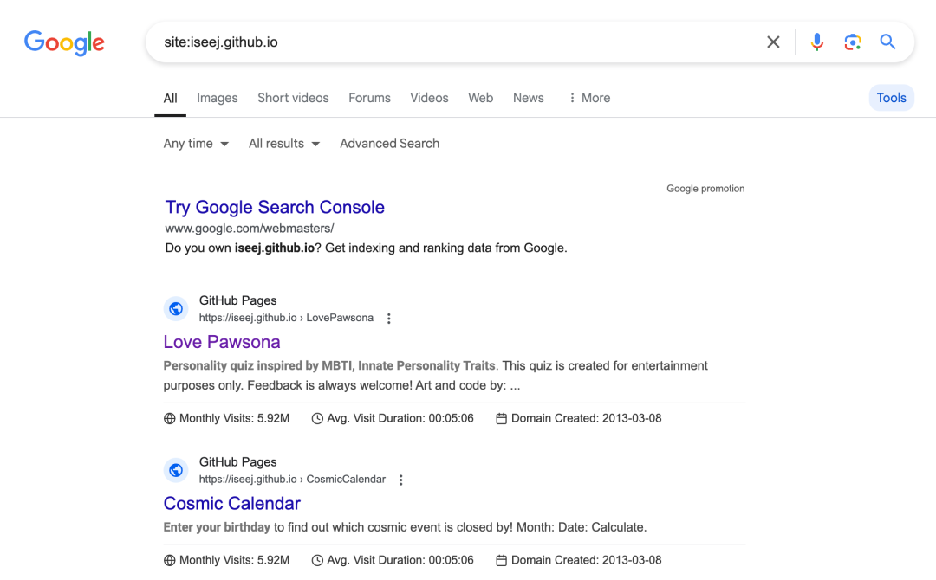Screen dimensions: 936x580
Task: Click the Monthly Visits globe icon under Love Pawsona
Action: [x=170, y=418]
